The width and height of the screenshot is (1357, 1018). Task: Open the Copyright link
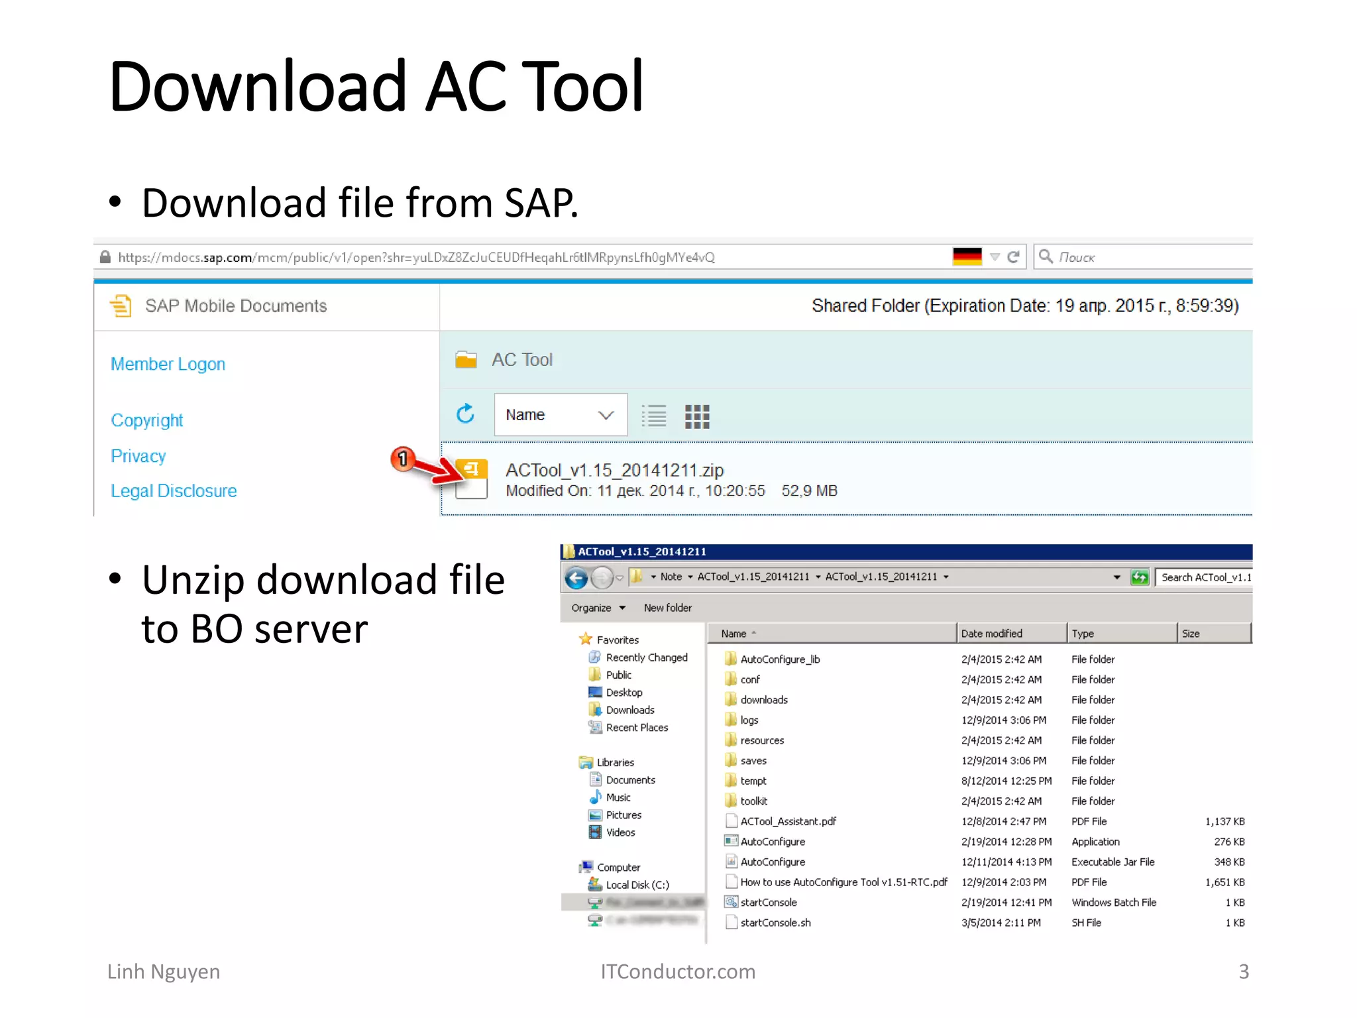pos(146,420)
